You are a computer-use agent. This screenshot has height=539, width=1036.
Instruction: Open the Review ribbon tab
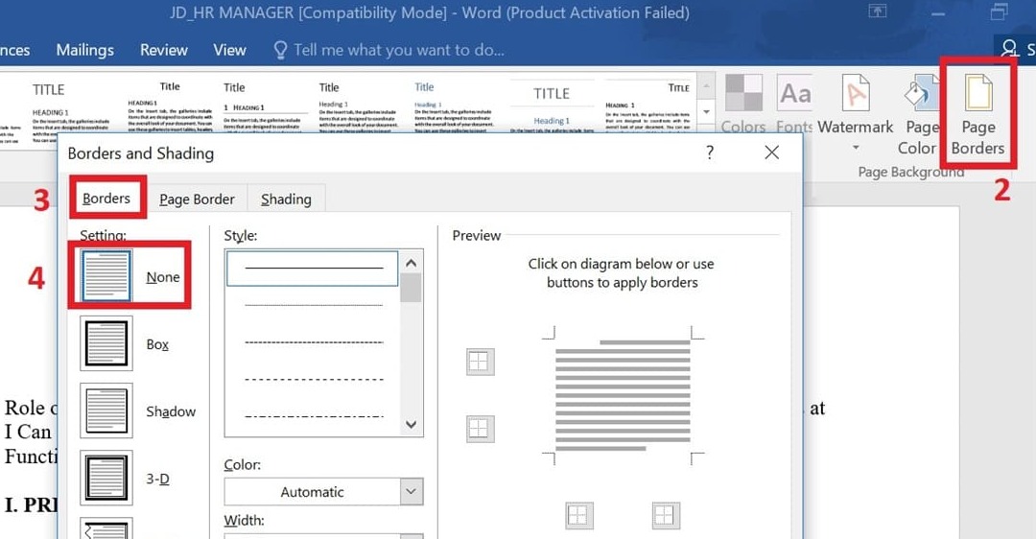pos(163,50)
